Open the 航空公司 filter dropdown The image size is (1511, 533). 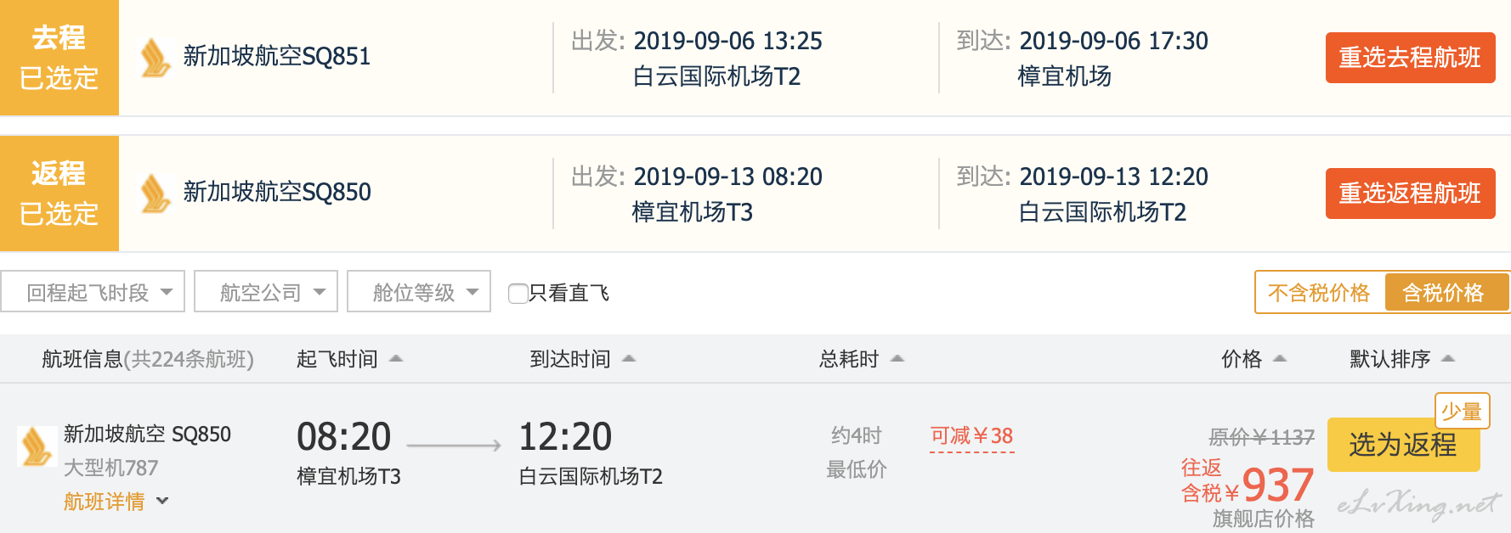coord(266,292)
